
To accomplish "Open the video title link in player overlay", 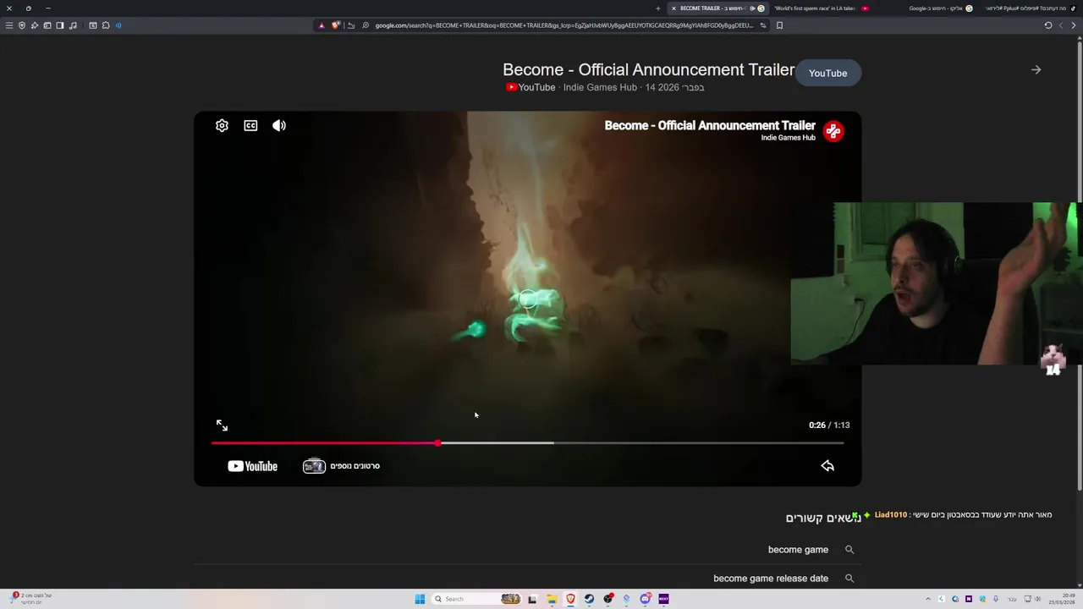I will 710,125.
